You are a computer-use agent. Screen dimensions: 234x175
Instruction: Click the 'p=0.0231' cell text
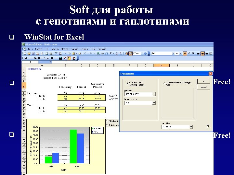[113, 99]
